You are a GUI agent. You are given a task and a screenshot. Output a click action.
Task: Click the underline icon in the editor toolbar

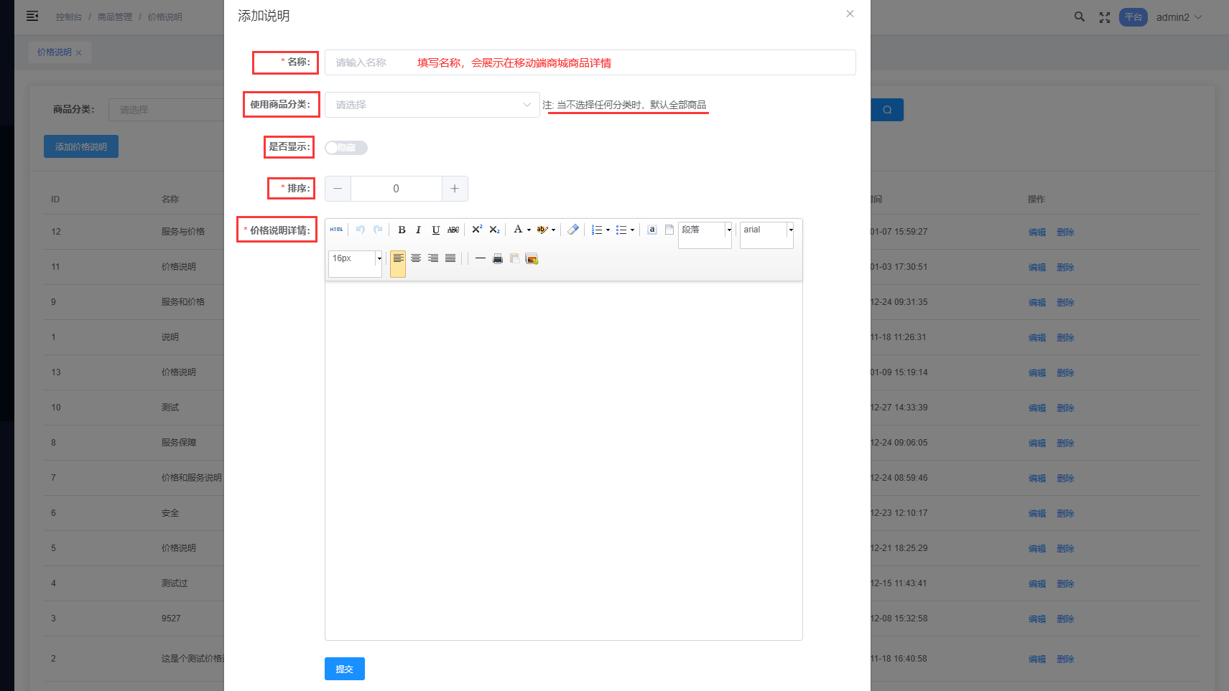coord(435,230)
